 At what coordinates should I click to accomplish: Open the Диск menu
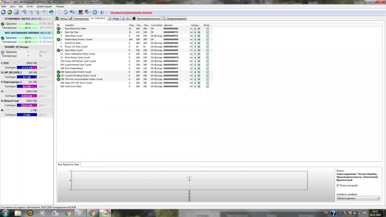tap(13, 6)
